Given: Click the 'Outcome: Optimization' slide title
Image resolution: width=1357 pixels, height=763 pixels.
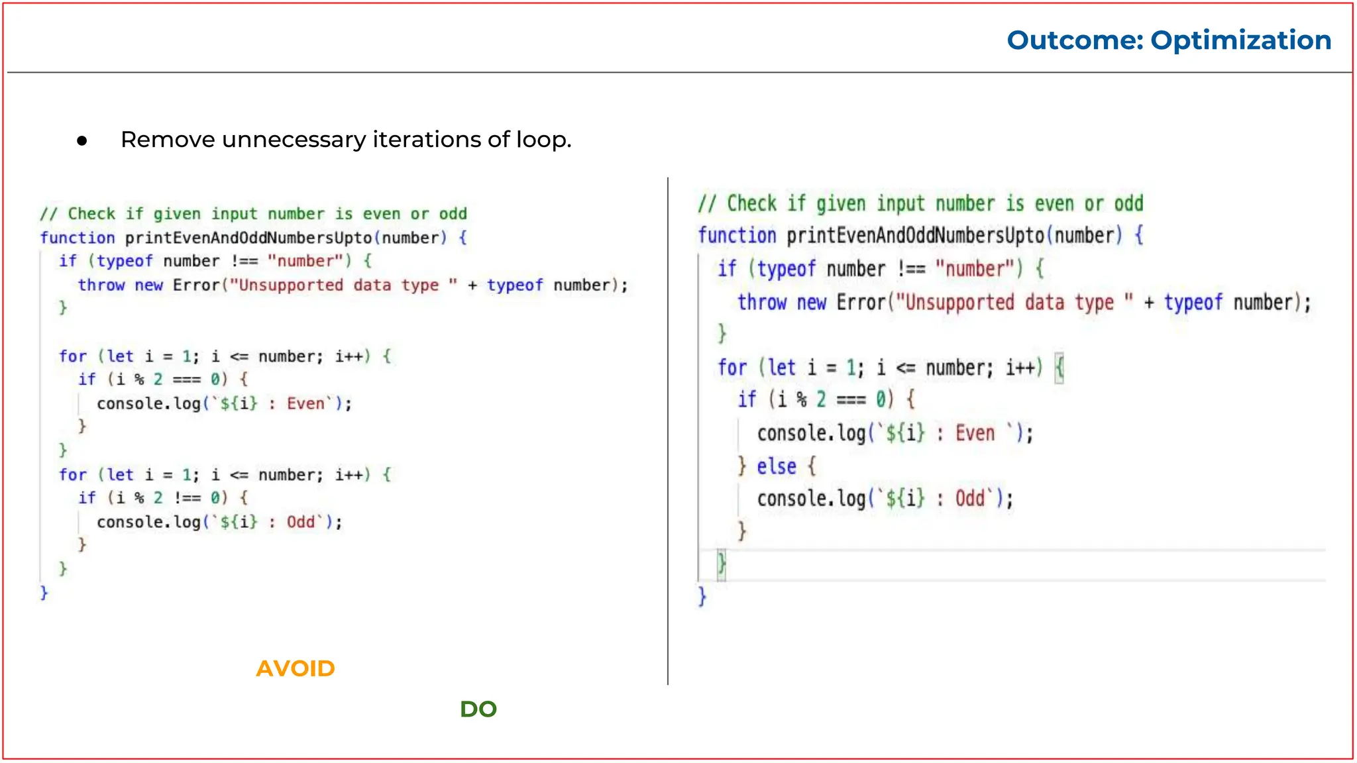Looking at the screenshot, I should pos(1169,40).
